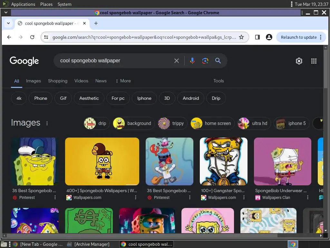Open Chrome side panel

point(257,37)
